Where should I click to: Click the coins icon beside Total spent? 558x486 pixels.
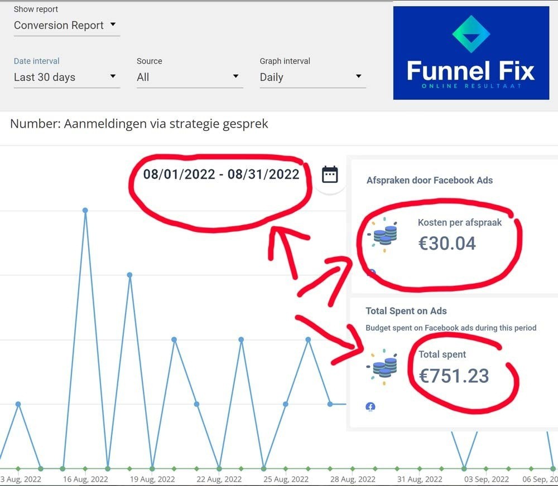pos(383,367)
